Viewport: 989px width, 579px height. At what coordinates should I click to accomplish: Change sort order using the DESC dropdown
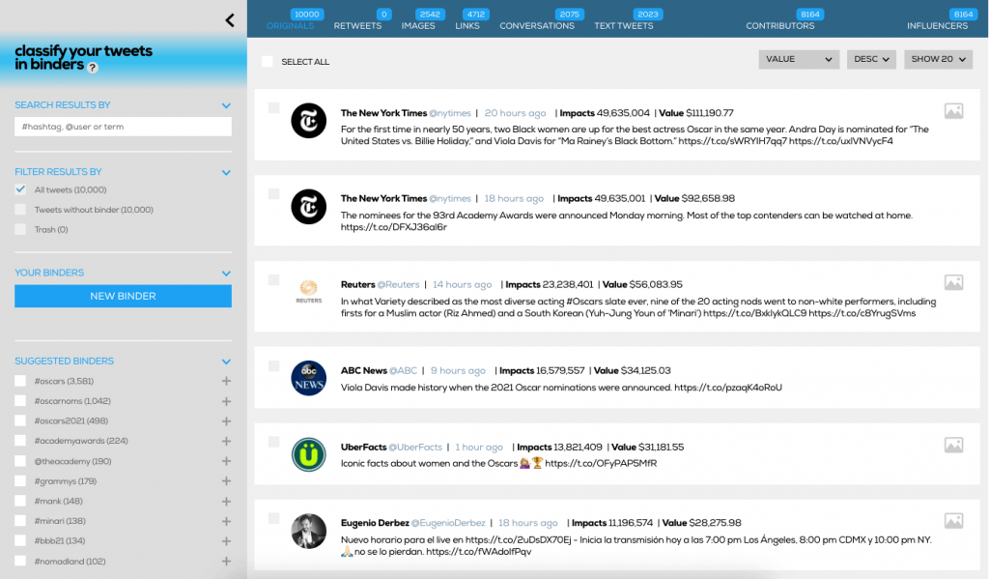(870, 59)
